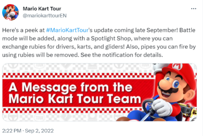Open the banner image attachment
This screenshot has width=203, height=136.
pos(100,92)
